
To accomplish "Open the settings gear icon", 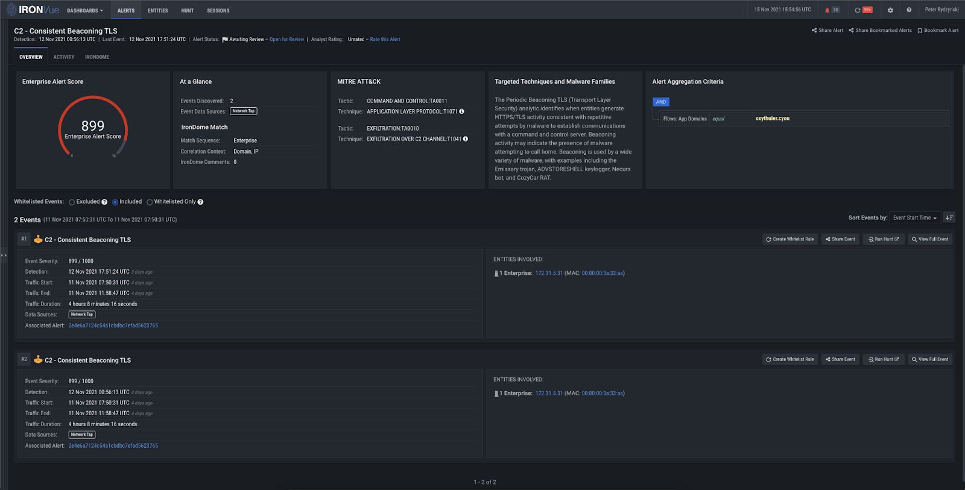I will (890, 10).
